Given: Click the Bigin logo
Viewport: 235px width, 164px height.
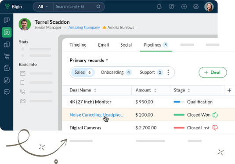Looking at the screenshot, I should pyautogui.click(x=13, y=7).
